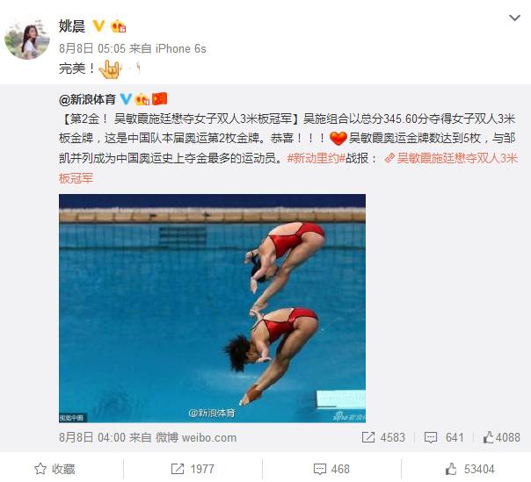
Task: Like the original post with 4088 likes
Action: click(x=501, y=437)
